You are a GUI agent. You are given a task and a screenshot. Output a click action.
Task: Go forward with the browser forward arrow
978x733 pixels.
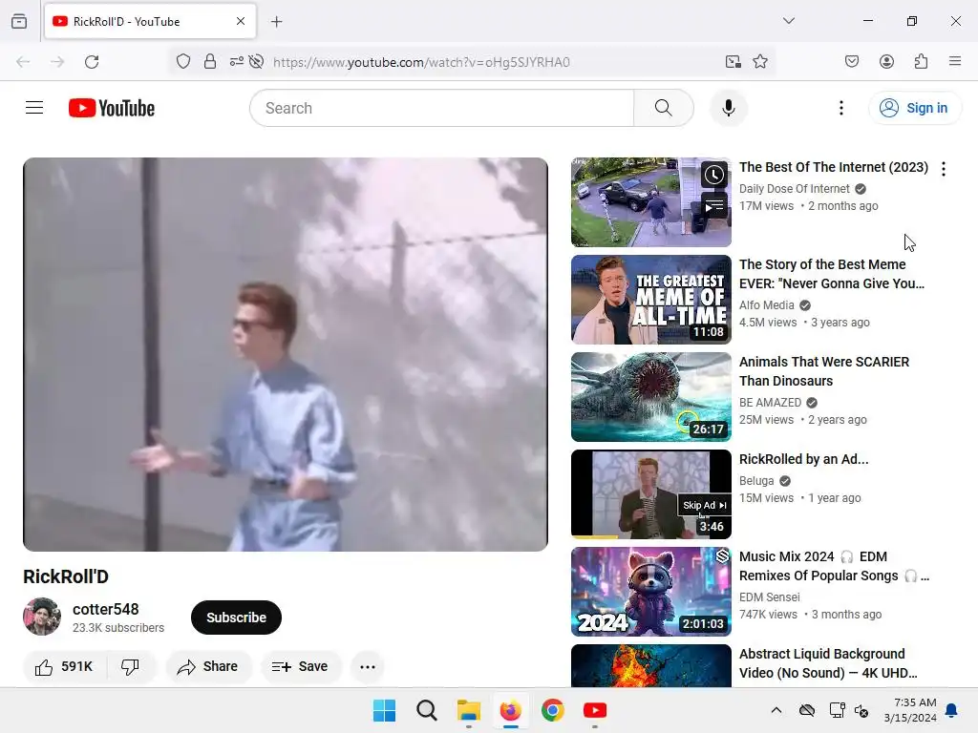[x=57, y=62]
